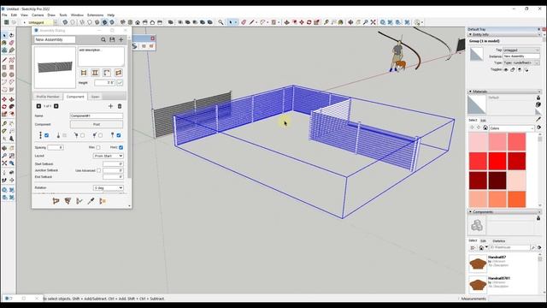Click the plus icon beside New Assembly
Viewport: 547px width, 308px height.
121,40
